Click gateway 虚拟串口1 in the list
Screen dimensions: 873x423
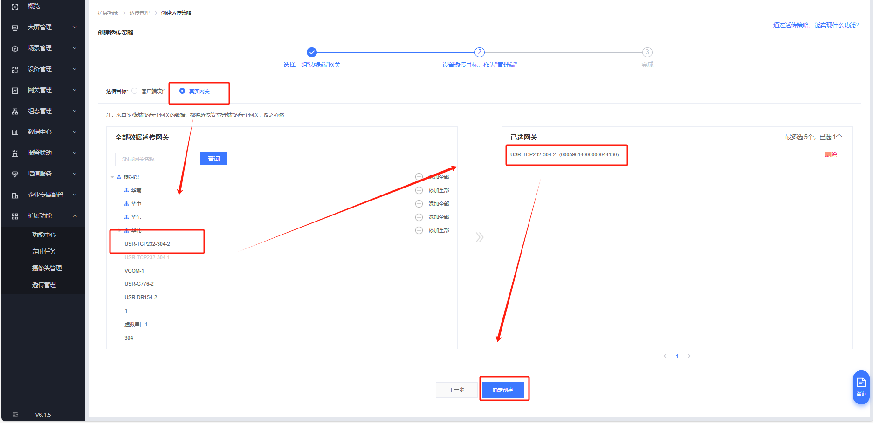click(x=136, y=324)
